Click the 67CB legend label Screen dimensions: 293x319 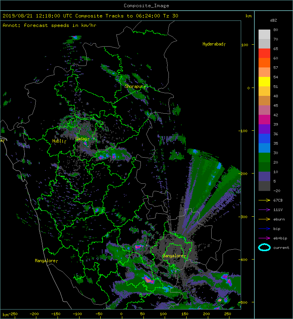(278, 200)
